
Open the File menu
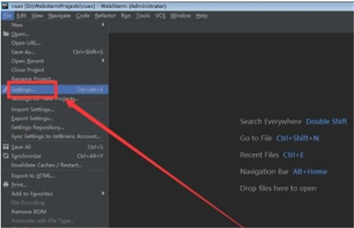8,16
